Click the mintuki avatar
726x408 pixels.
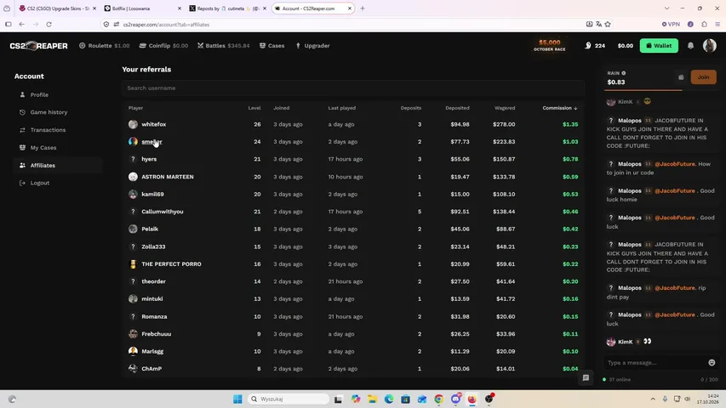[133, 299]
